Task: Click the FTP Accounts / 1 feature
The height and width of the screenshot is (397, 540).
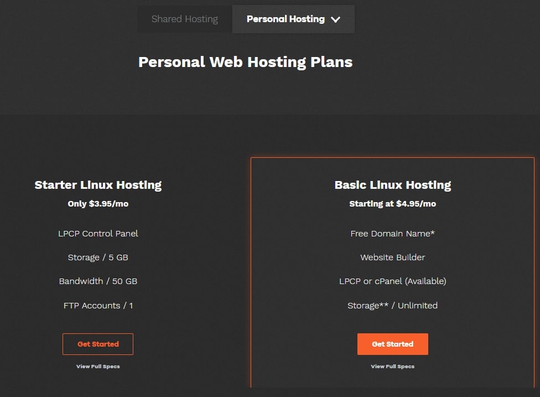Action: (98, 306)
